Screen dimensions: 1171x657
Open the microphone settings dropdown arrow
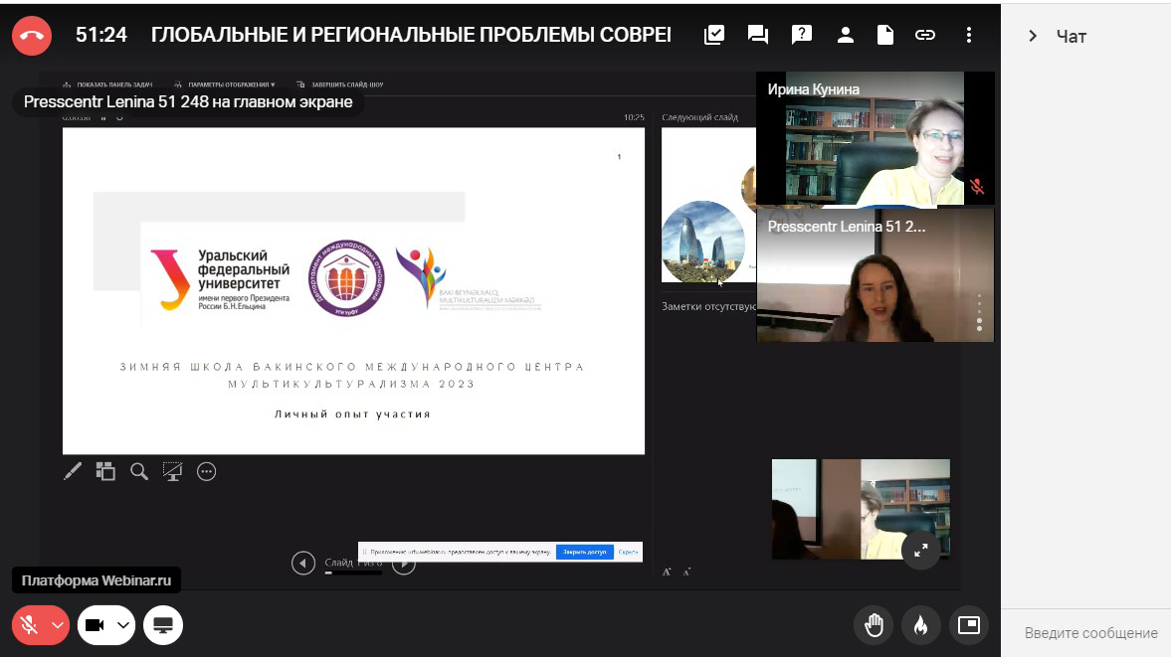pos(58,625)
